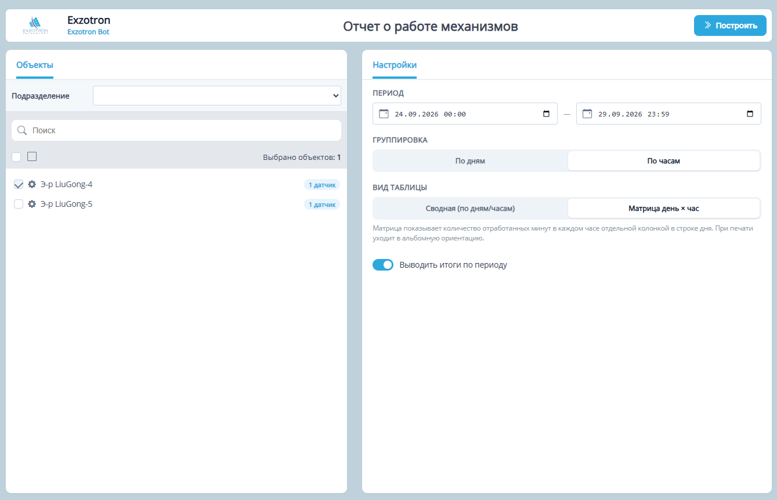The image size is (777, 500).
Task: Click the Э-р LiuGong-4 row label
Action: pos(67,185)
